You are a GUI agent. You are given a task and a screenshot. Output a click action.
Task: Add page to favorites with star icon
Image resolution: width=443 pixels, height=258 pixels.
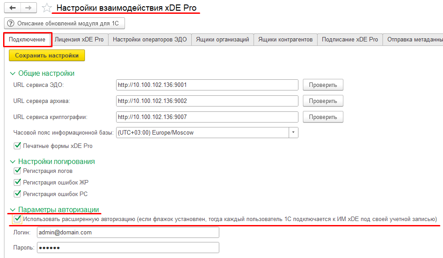coord(47,8)
